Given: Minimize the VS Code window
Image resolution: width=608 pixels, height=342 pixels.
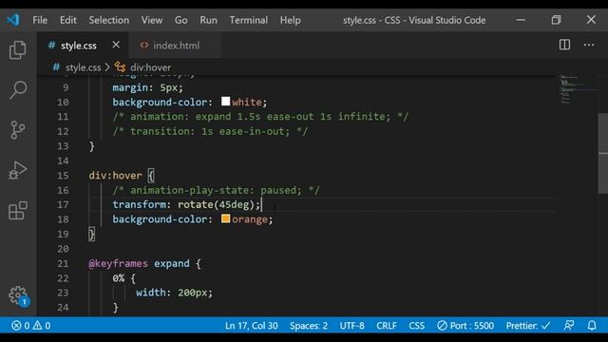Looking at the screenshot, I should pos(521,20).
